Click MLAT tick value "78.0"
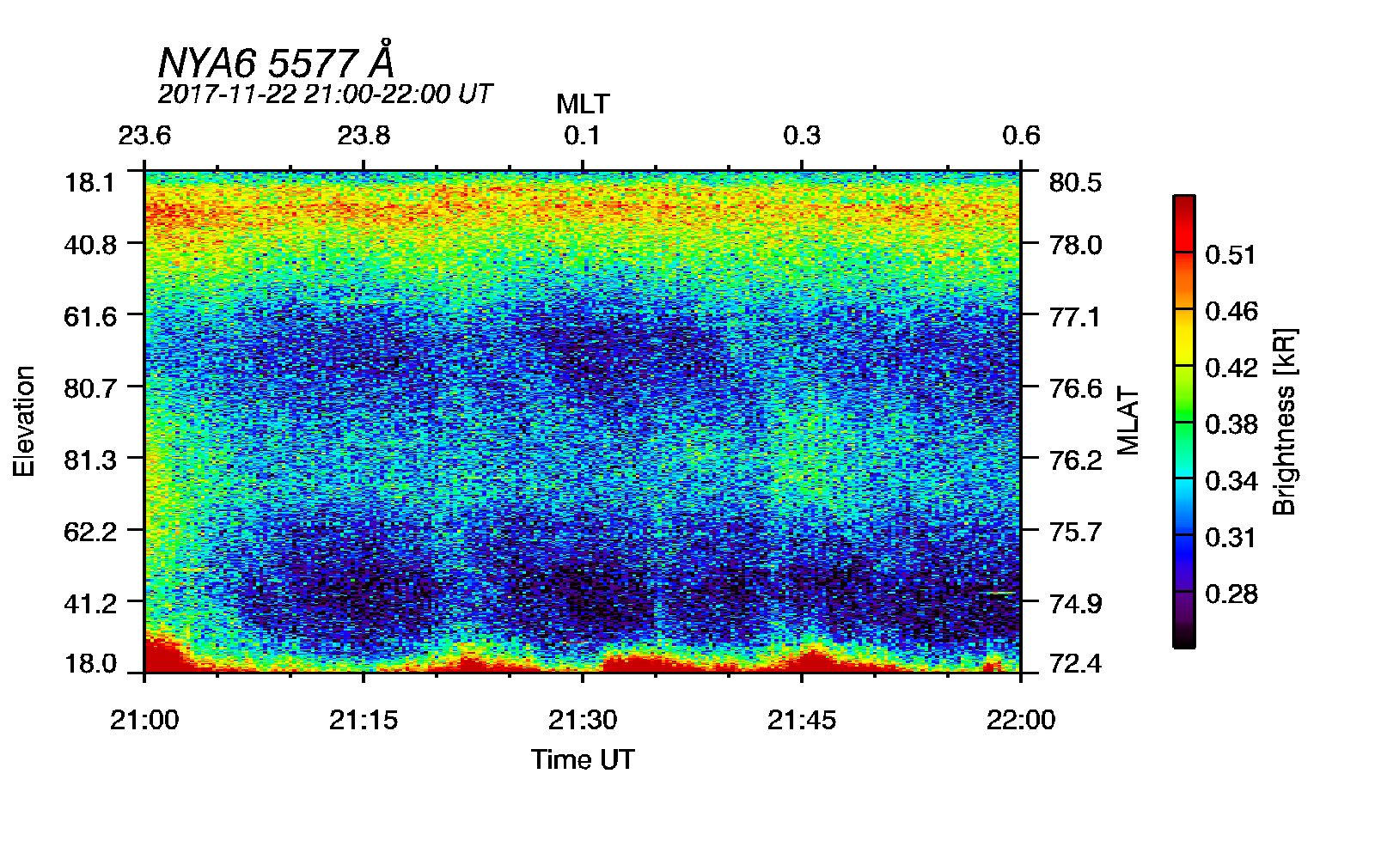This screenshot has width=1375, height=859. click(1075, 245)
